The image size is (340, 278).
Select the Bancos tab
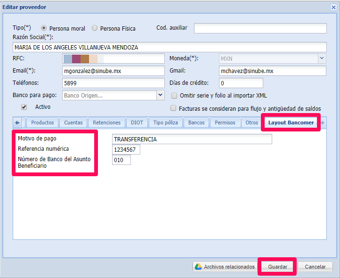[196, 123]
